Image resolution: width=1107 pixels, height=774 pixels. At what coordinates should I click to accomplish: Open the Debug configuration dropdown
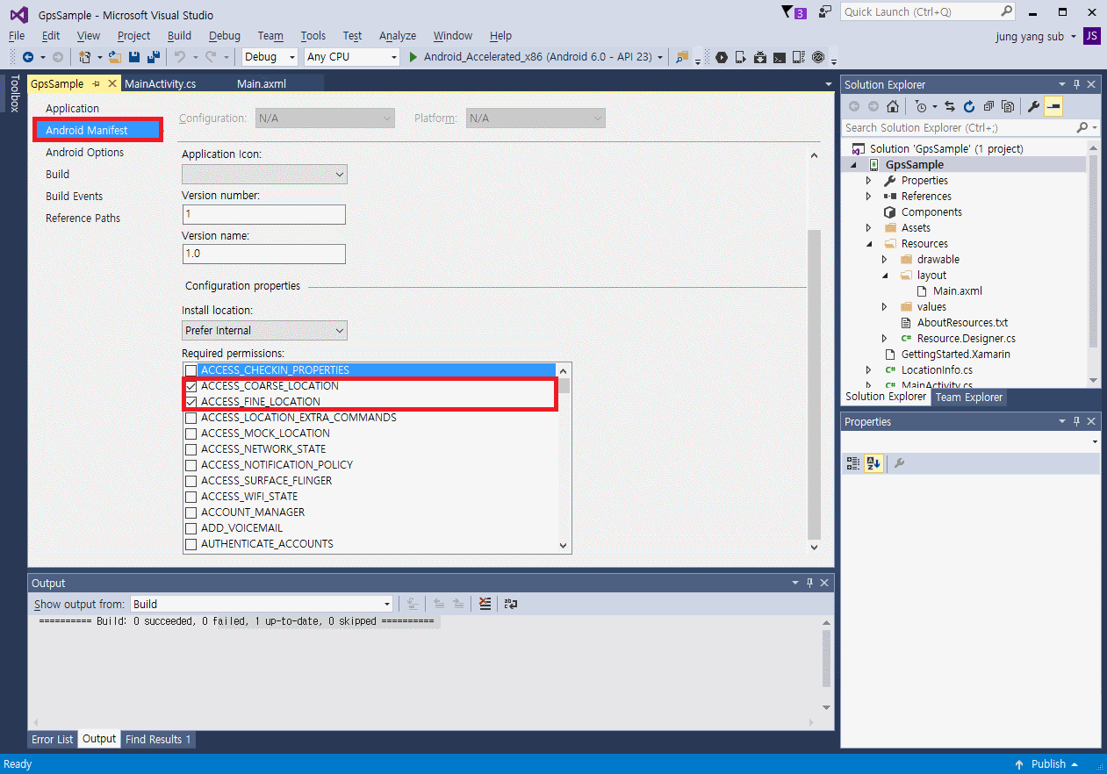(271, 57)
